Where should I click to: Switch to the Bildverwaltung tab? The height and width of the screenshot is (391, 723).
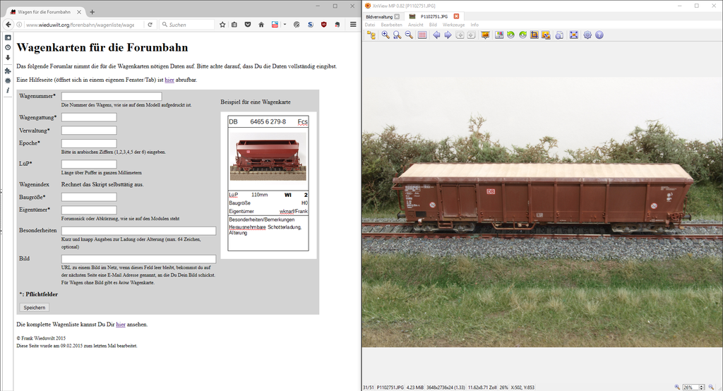[379, 16]
